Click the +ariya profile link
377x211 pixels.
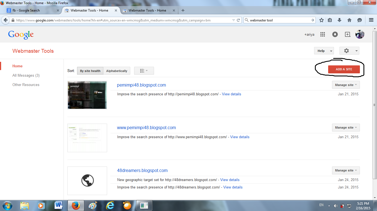(309, 35)
